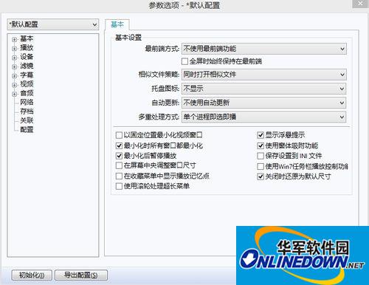The width and height of the screenshot is (369, 285).
Task: Expand the 基本 tree node
Action: 15,39
